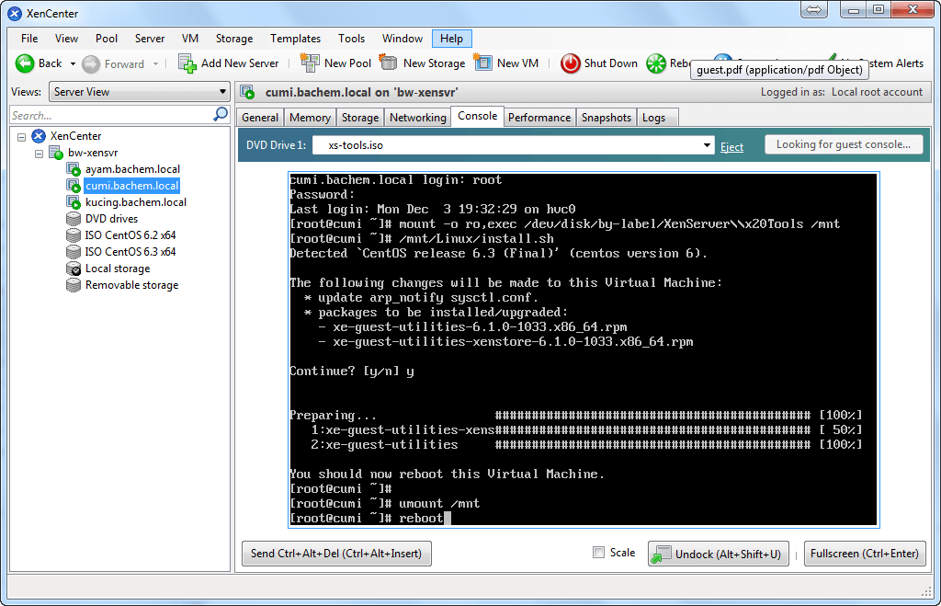Image resolution: width=941 pixels, height=606 pixels.
Task: Select ayam.bachem.local in the tree
Action: pyautogui.click(x=132, y=169)
